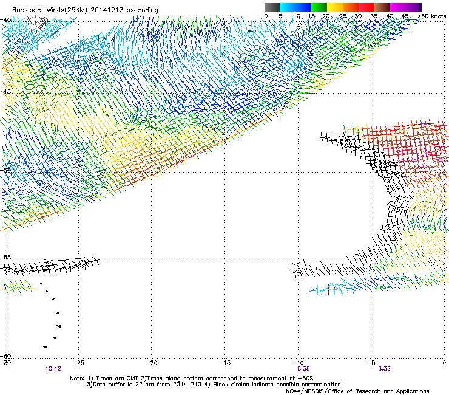449x395 pixels.
Task: Click the longitude axis label '-15'
Action: point(224,363)
